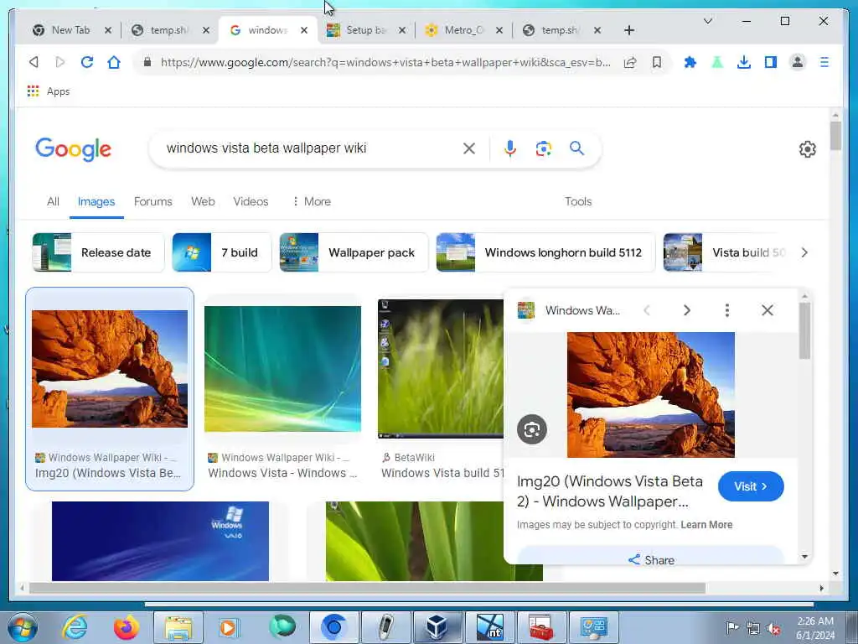This screenshot has width=858, height=644.
Task: Click the green triangle extension icon
Action: click(x=717, y=62)
